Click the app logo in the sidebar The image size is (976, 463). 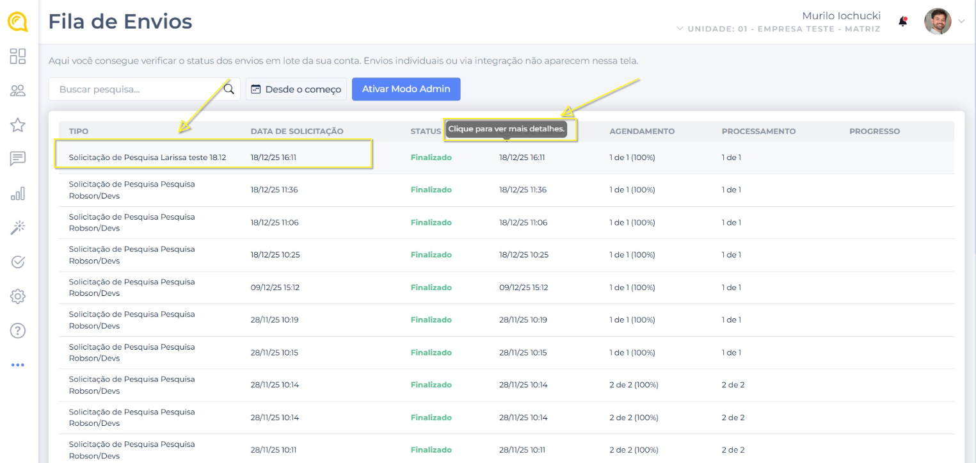point(18,22)
